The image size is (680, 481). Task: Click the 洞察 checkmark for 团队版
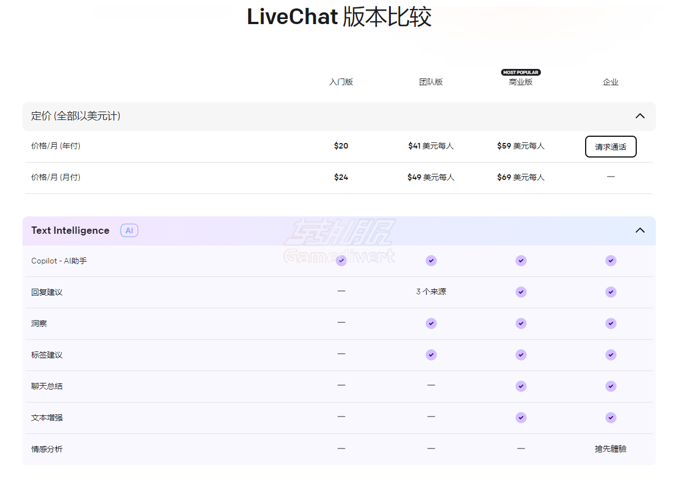point(431,323)
